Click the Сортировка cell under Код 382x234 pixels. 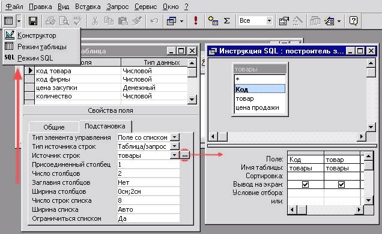[306, 176]
